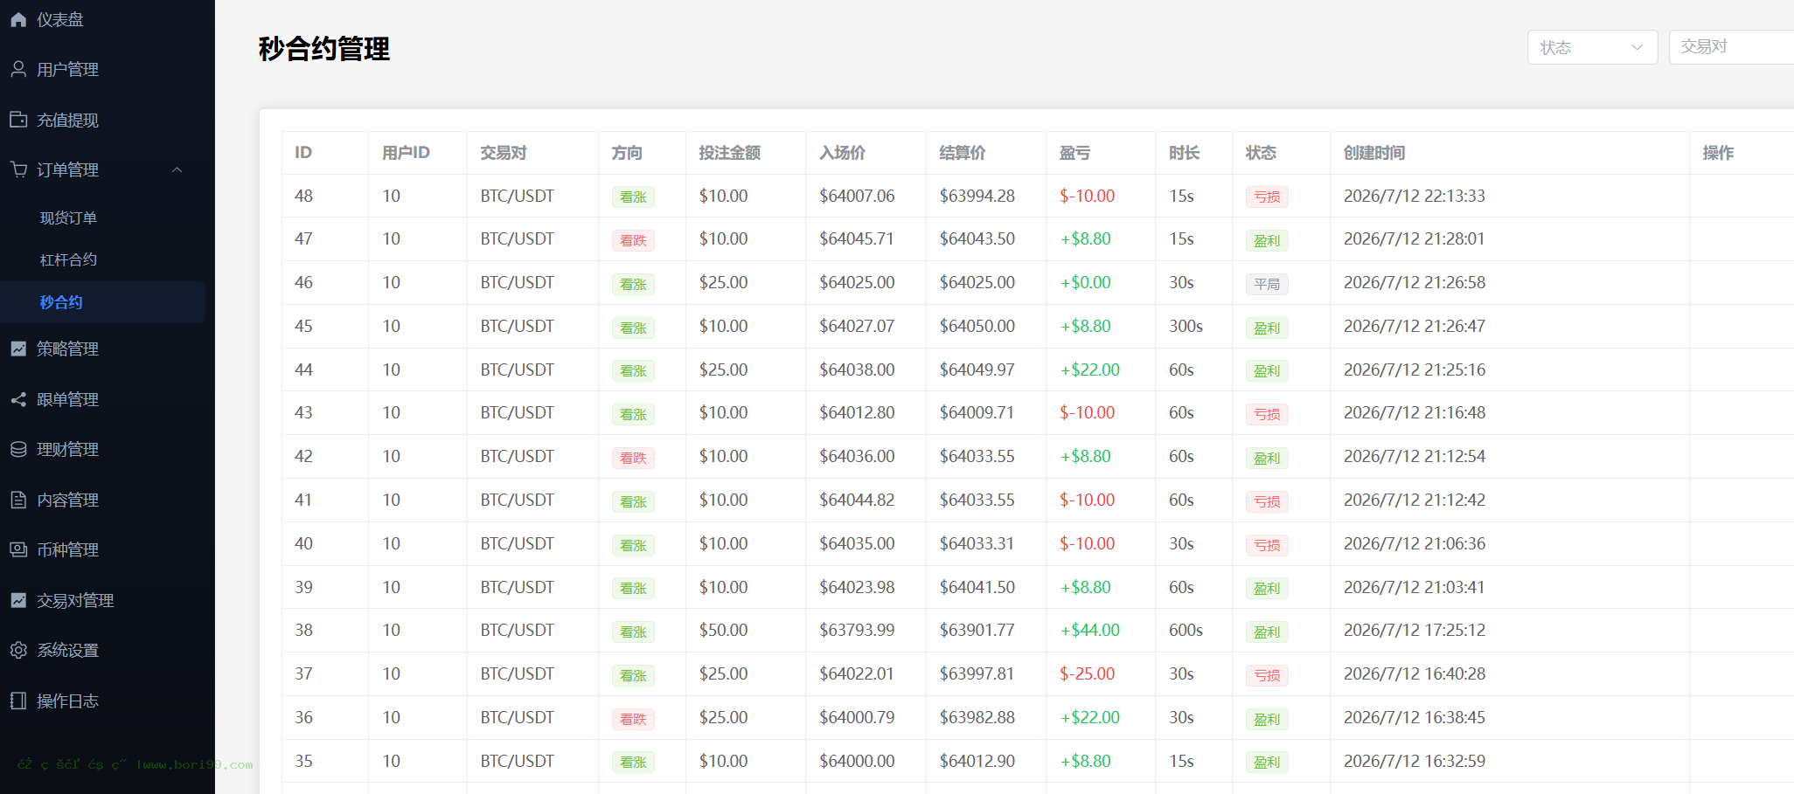Click the operation log notebook icon
The height and width of the screenshot is (794, 1794).
pyautogui.click(x=18, y=701)
